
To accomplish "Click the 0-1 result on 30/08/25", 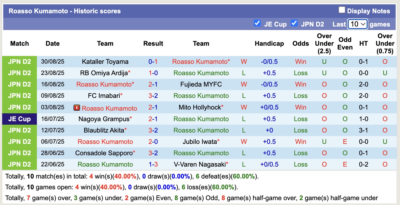I will [153, 62].
